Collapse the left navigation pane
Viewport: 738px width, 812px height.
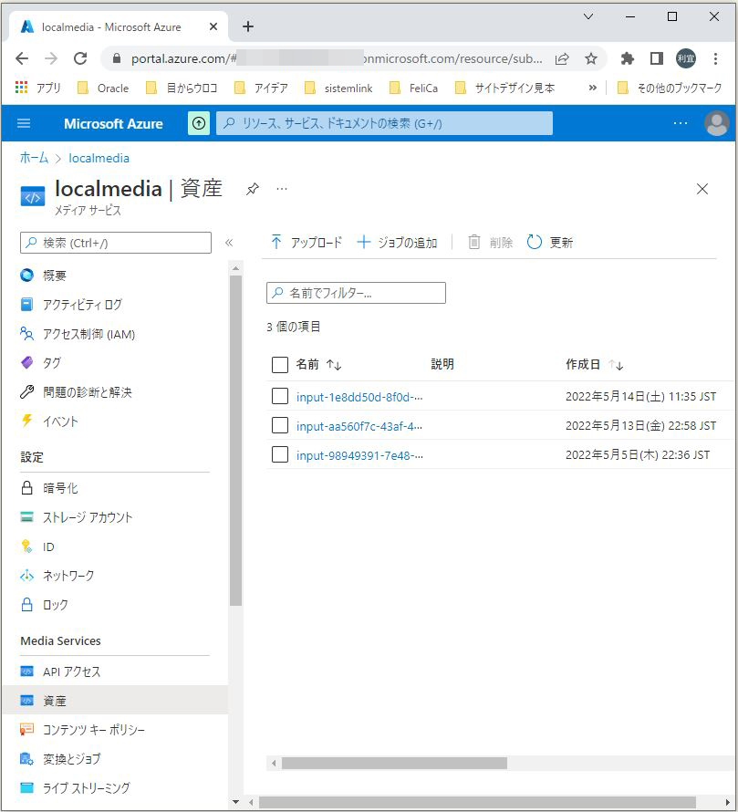(229, 243)
